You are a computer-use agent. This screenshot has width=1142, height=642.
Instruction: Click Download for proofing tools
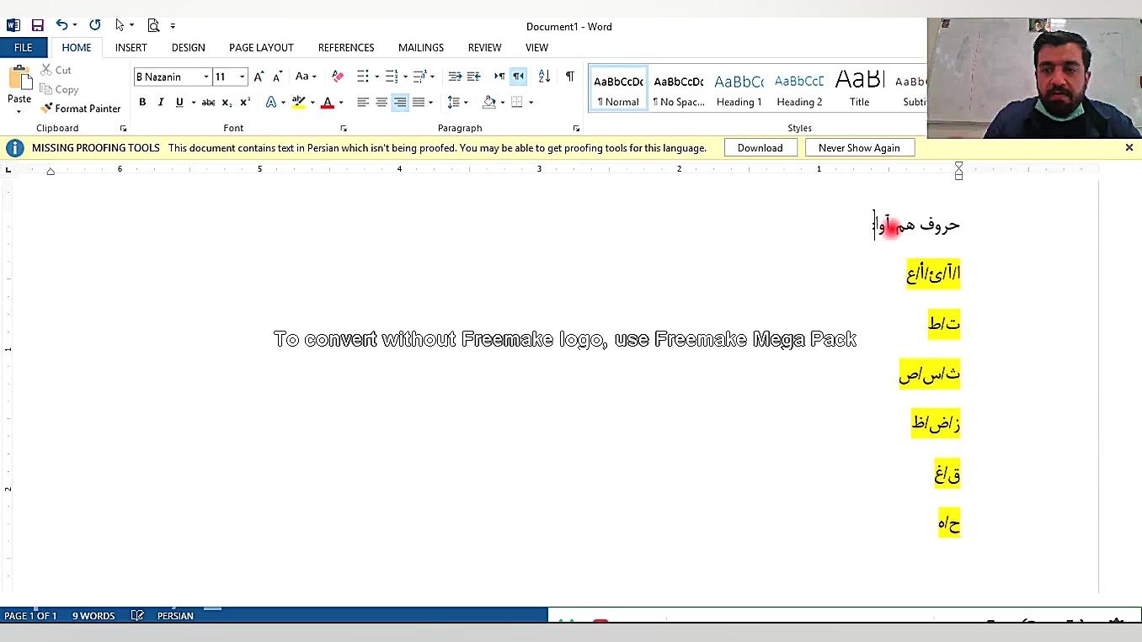tap(760, 148)
